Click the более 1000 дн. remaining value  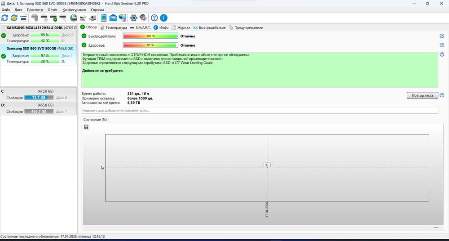(140, 98)
